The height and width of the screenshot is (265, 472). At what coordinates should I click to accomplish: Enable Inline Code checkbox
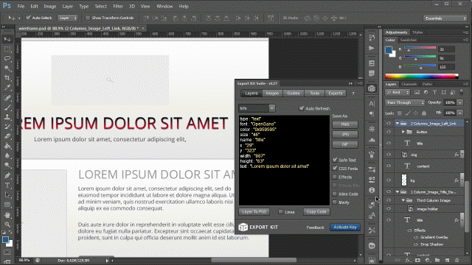click(x=335, y=194)
